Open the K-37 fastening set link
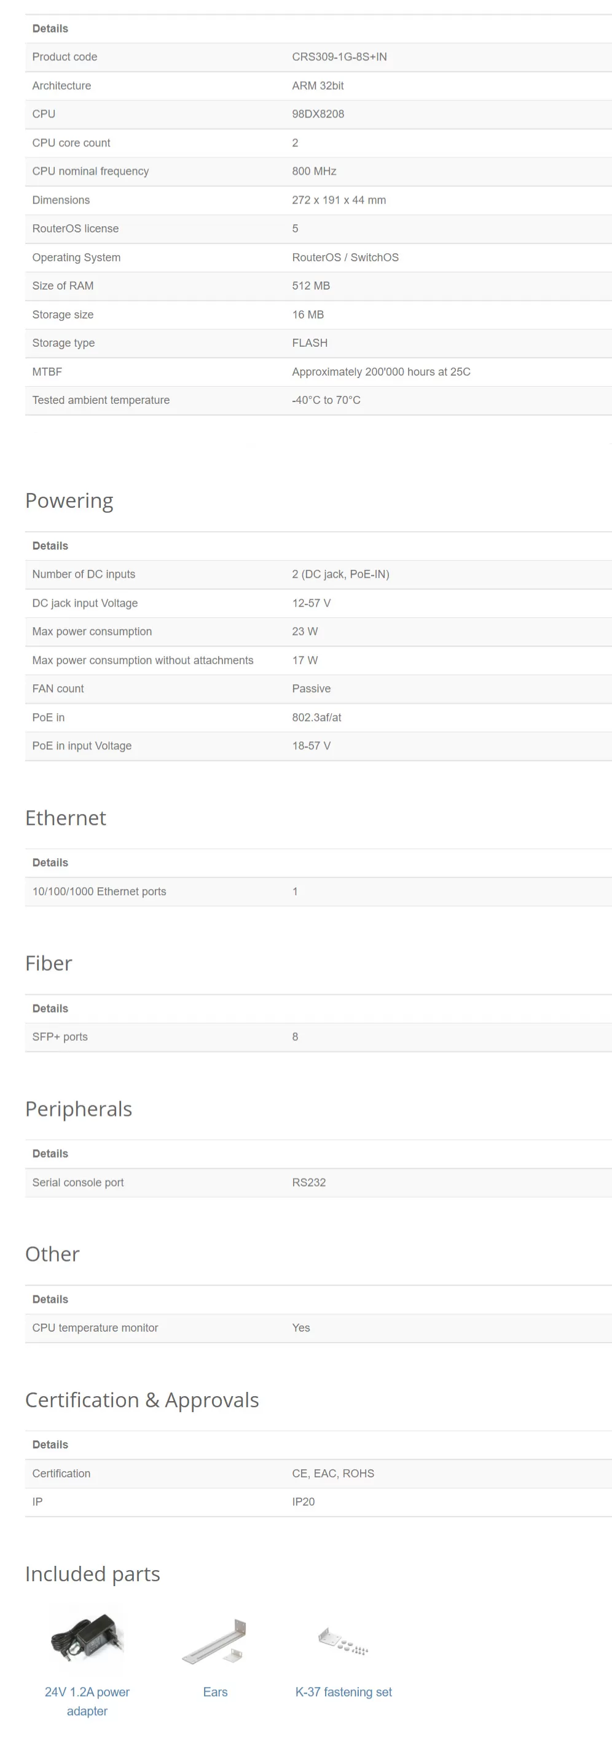The width and height of the screenshot is (612, 1754). (343, 1692)
